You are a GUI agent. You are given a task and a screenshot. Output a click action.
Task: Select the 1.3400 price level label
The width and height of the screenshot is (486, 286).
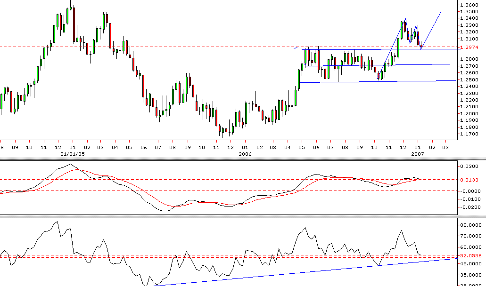coord(469,18)
